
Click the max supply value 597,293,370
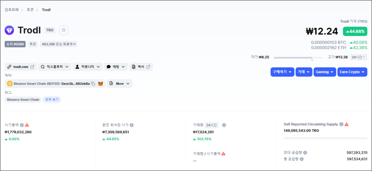357,153
